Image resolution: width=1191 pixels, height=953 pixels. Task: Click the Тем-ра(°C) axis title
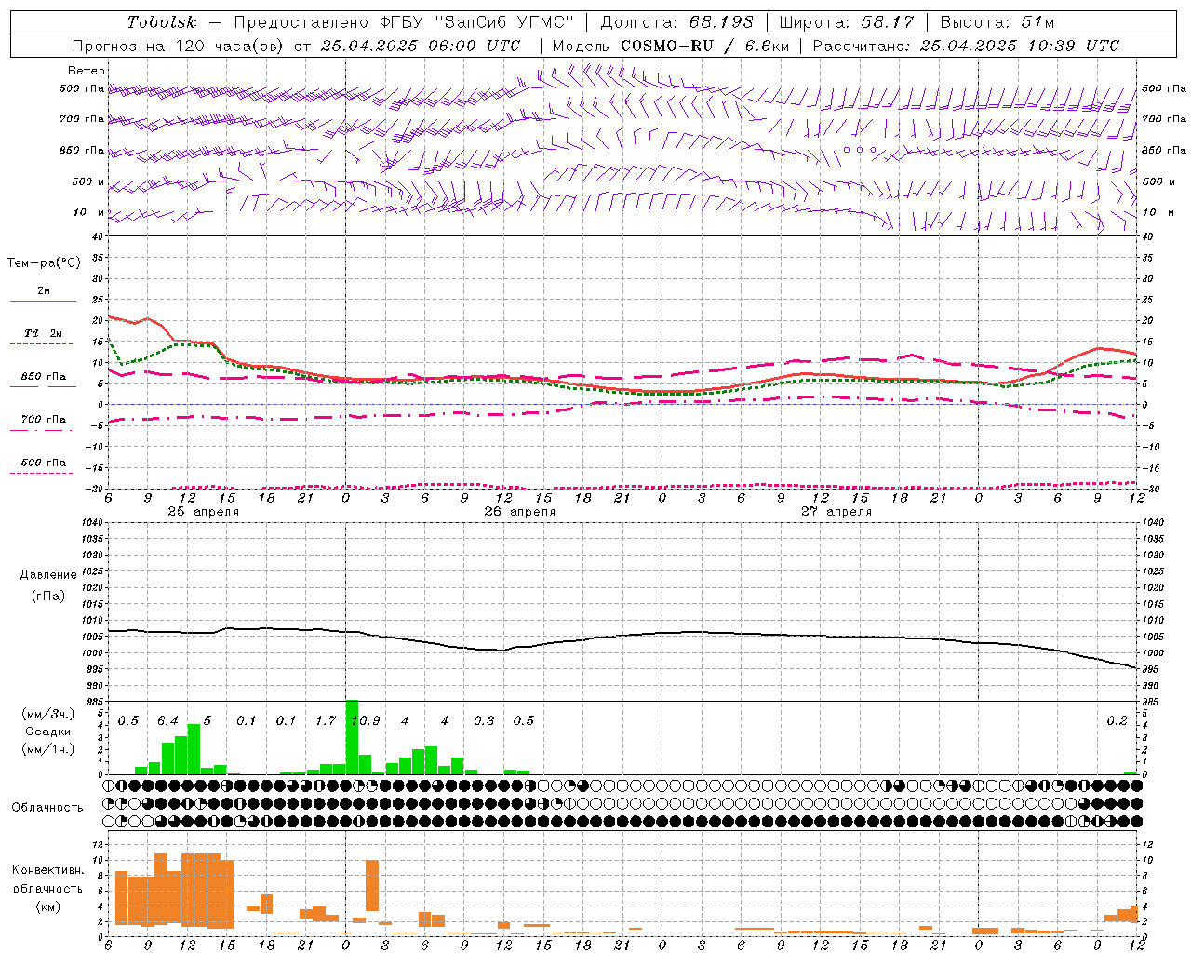44,263
